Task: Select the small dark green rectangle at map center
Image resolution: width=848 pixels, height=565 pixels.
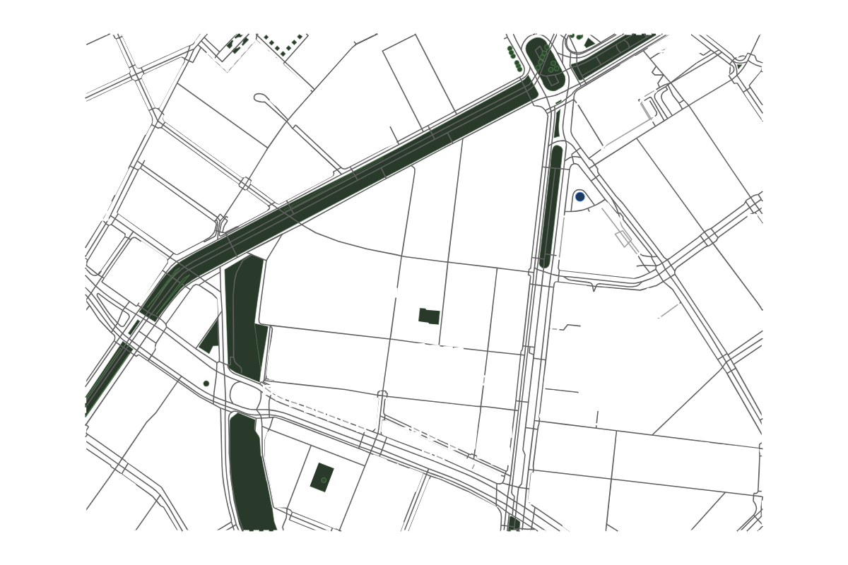Action: [x=429, y=316]
